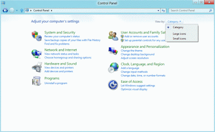215x132 pixels.
Task: Click the Forward navigation button
Action: [x=12, y=10]
